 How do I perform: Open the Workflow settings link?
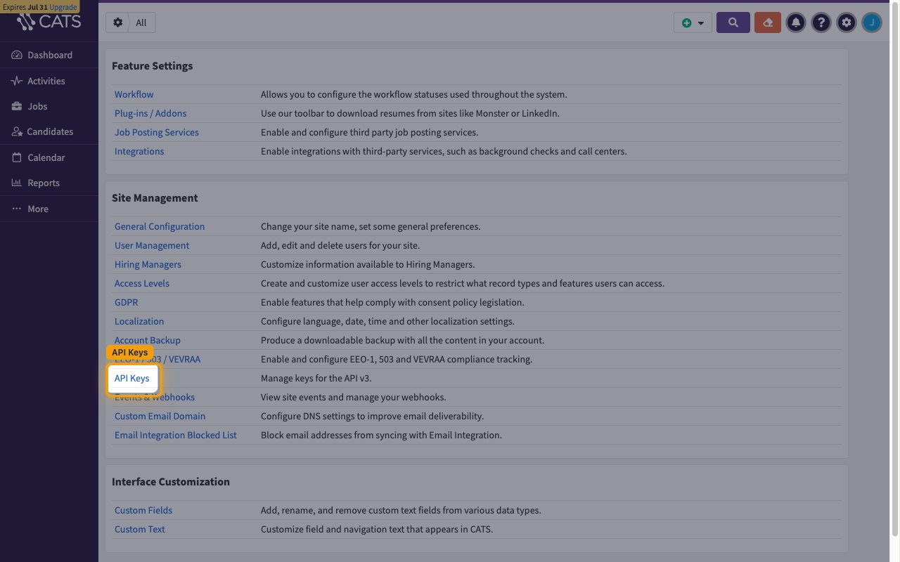(x=134, y=94)
